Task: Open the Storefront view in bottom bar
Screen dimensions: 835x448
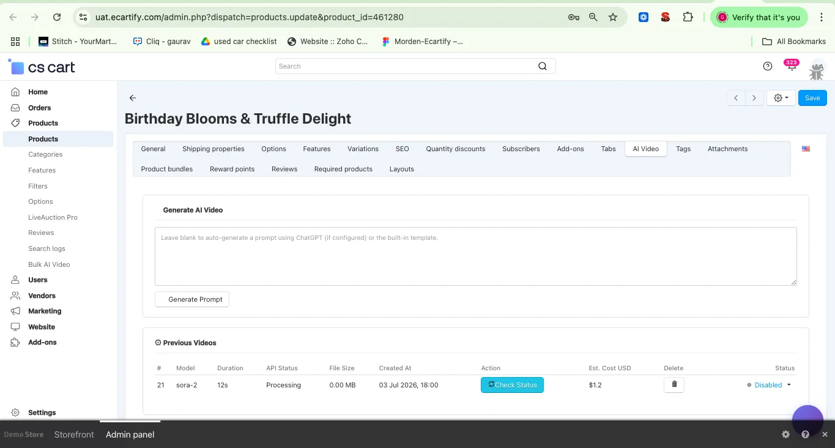Action: tap(74, 435)
